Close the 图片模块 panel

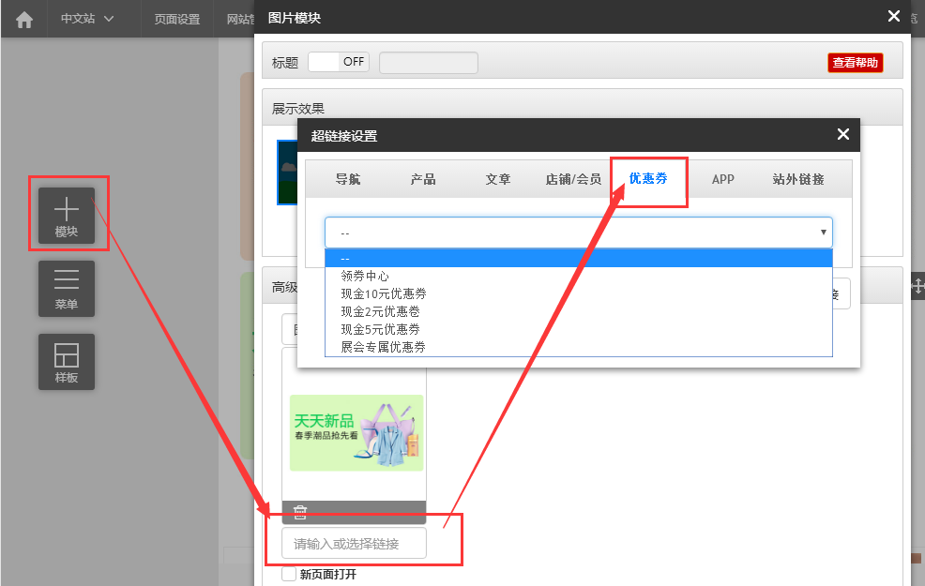pyautogui.click(x=894, y=16)
